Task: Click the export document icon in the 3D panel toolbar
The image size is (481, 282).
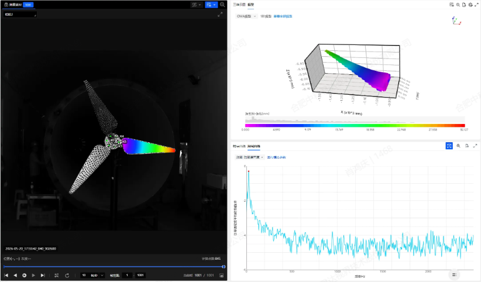Action: (x=464, y=5)
